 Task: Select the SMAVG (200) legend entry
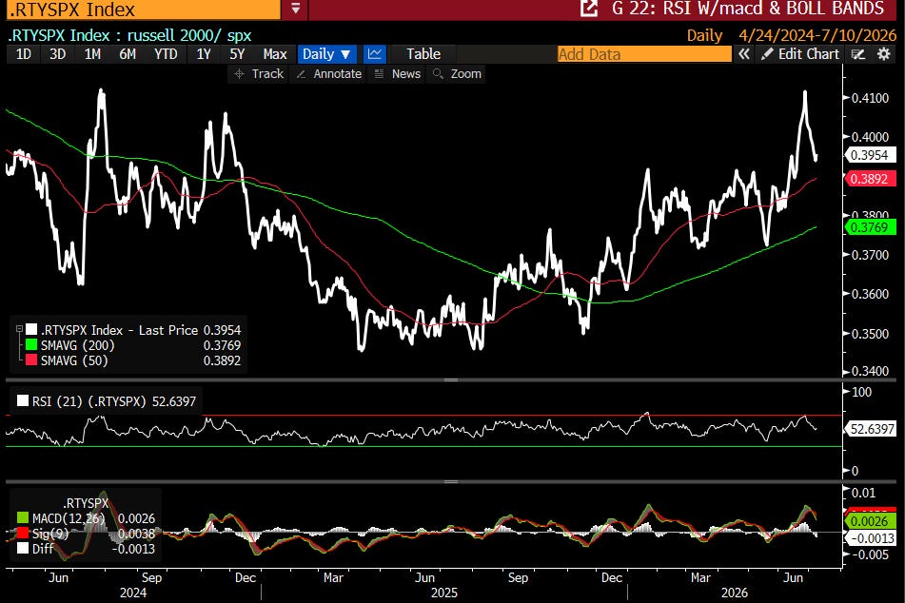[x=77, y=345]
